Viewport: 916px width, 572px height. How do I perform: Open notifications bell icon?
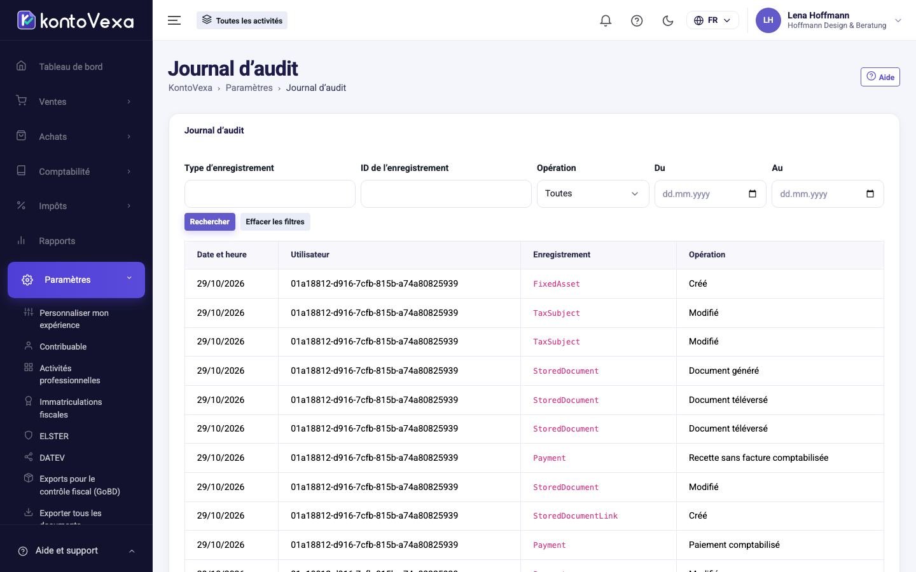click(x=606, y=20)
